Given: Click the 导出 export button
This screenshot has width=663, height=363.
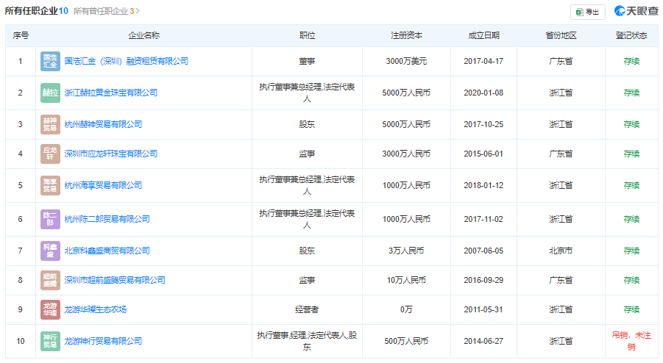Looking at the screenshot, I should pyautogui.click(x=588, y=12).
